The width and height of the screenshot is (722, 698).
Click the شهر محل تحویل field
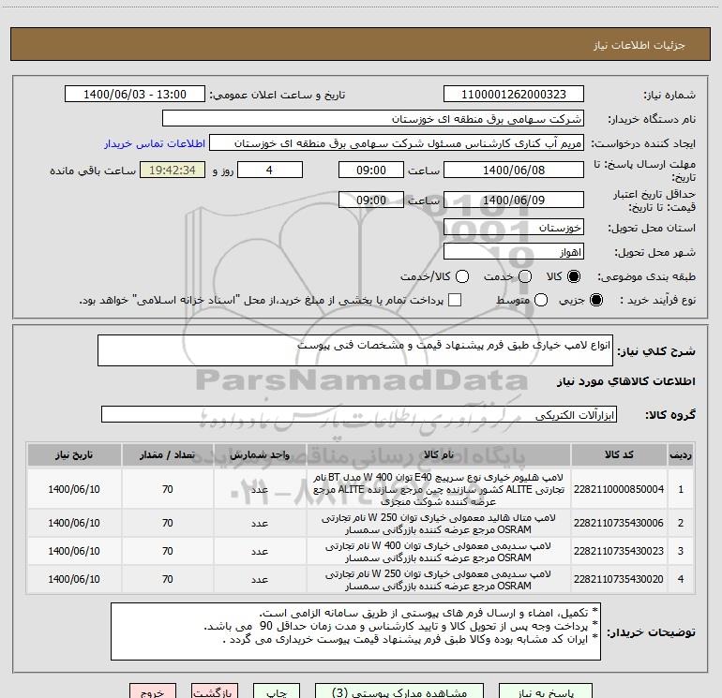pos(513,252)
